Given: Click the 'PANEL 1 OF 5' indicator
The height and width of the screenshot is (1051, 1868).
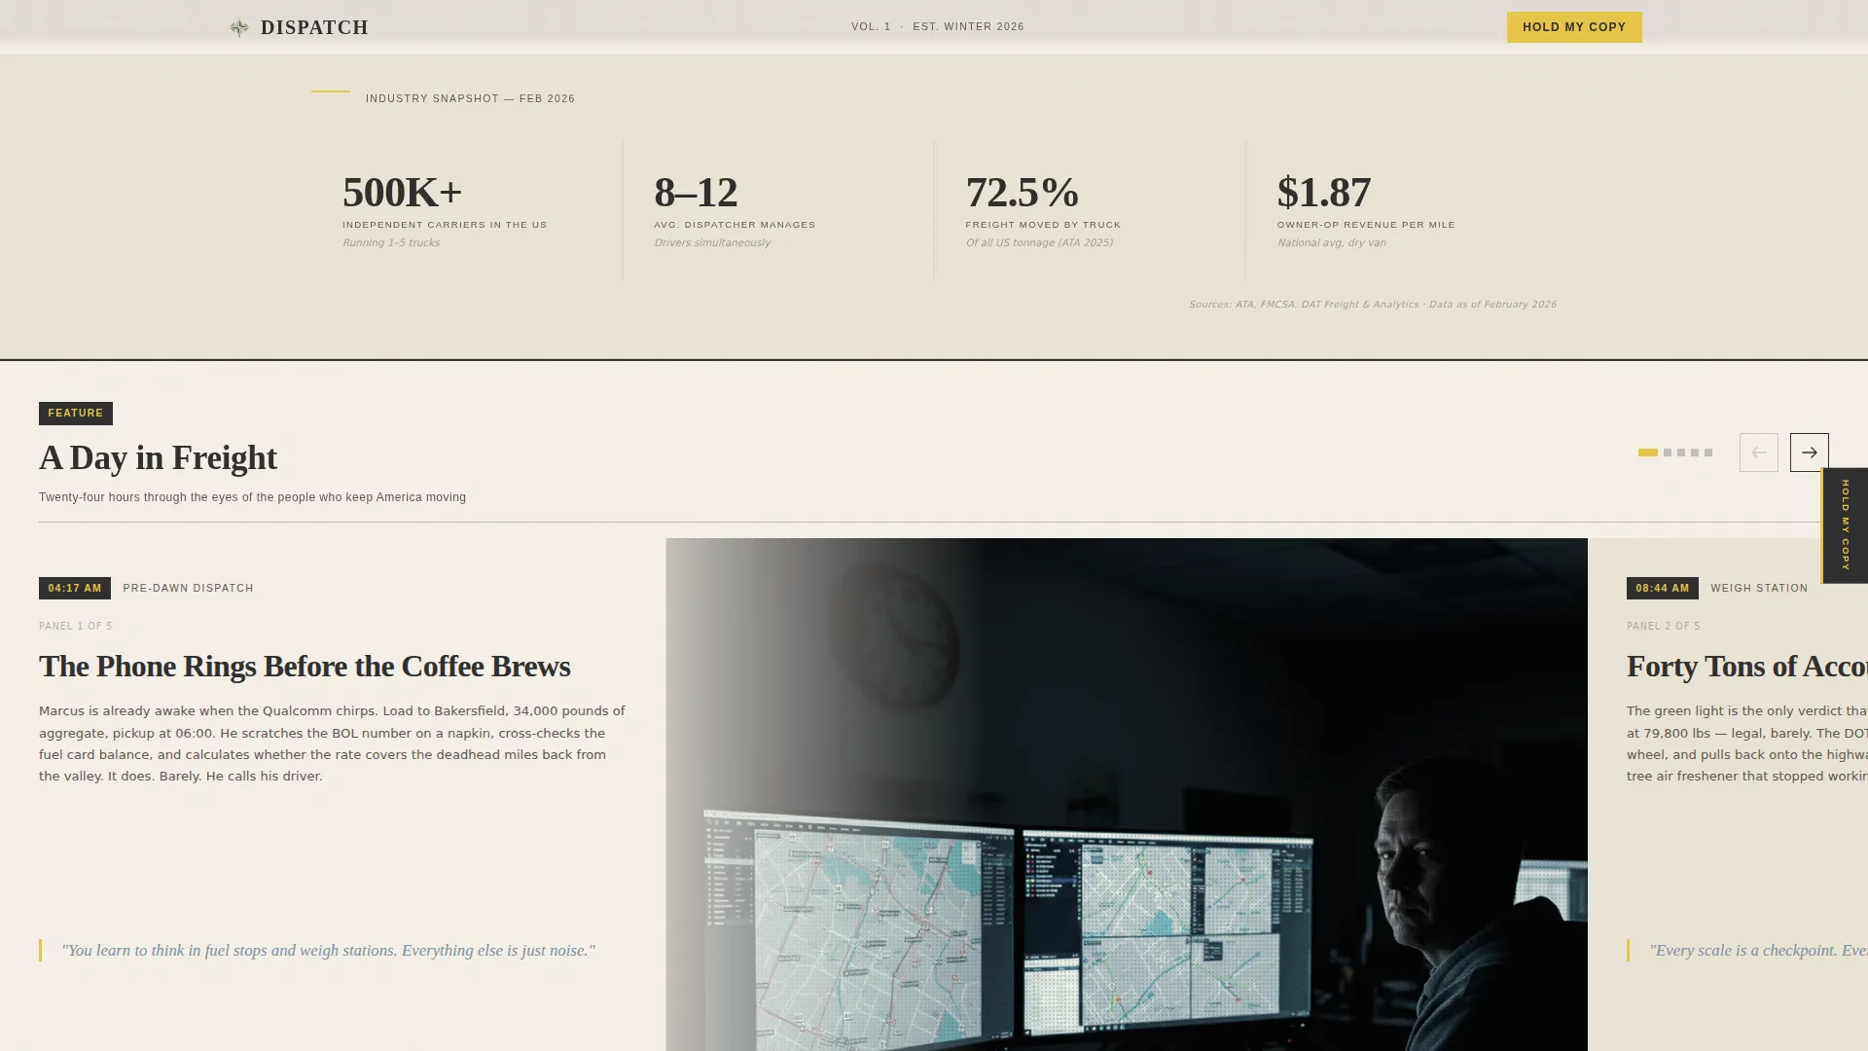Looking at the screenshot, I should point(76,626).
